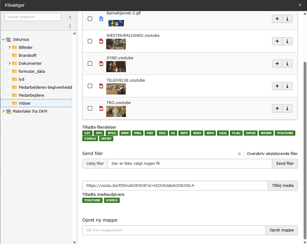Viewport: 307px width, 244px height.
Task: Enable Overskriv eksisterende filer toggle
Action: (241, 154)
